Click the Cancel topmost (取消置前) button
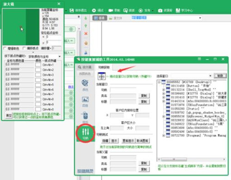231x180 pixels. 142,141
